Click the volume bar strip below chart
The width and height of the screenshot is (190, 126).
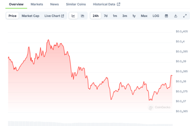(x=90, y=123)
